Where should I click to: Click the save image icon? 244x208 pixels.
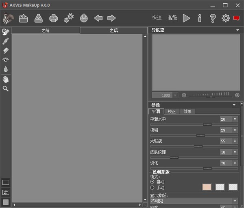(x=38, y=18)
